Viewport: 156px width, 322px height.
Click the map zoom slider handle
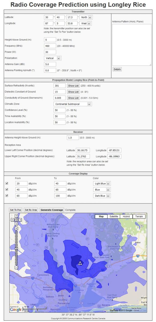point(16,249)
